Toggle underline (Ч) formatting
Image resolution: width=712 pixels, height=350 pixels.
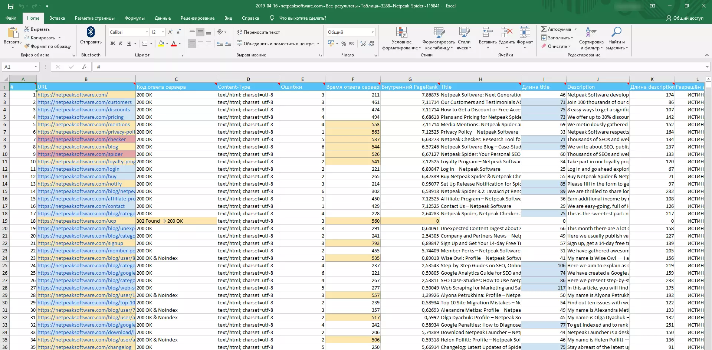click(x=129, y=43)
